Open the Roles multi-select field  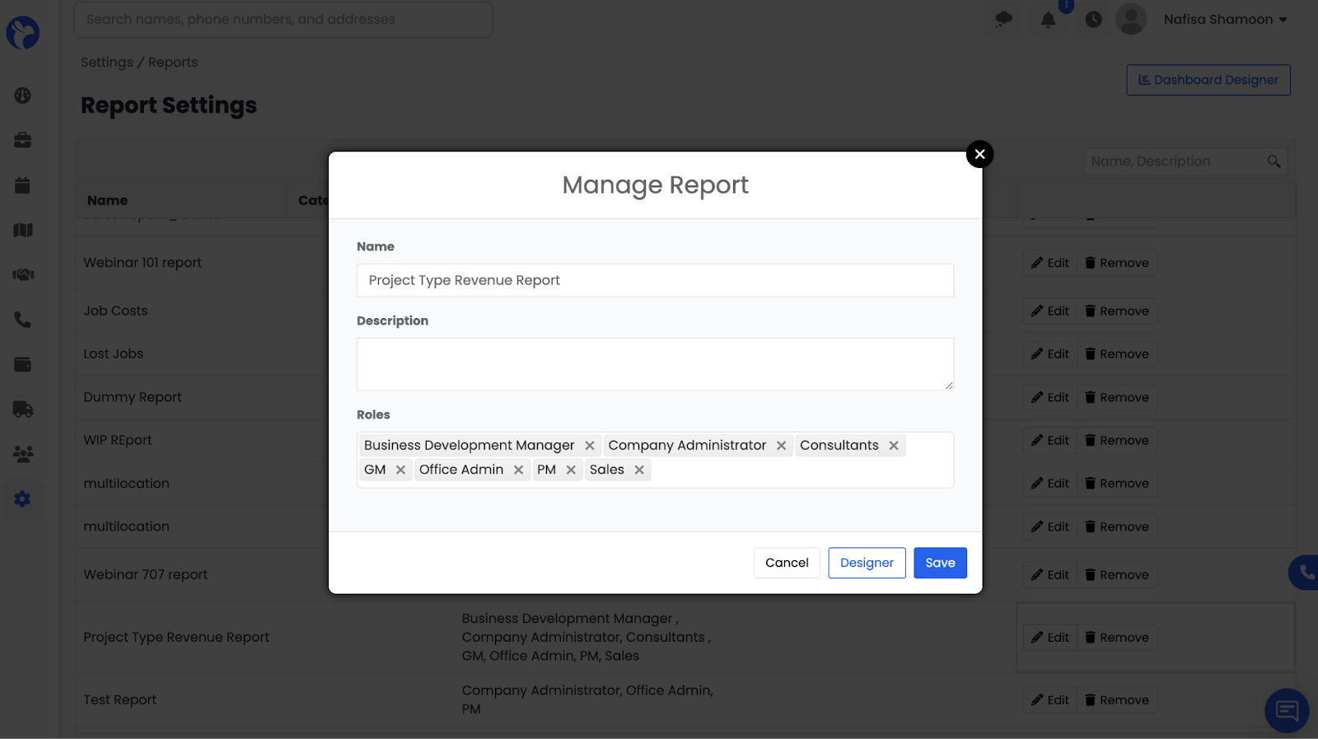(799, 470)
